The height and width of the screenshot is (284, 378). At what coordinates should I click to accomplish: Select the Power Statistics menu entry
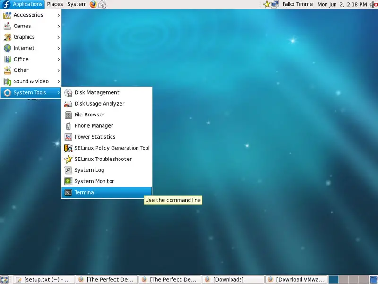pos(107,137)
